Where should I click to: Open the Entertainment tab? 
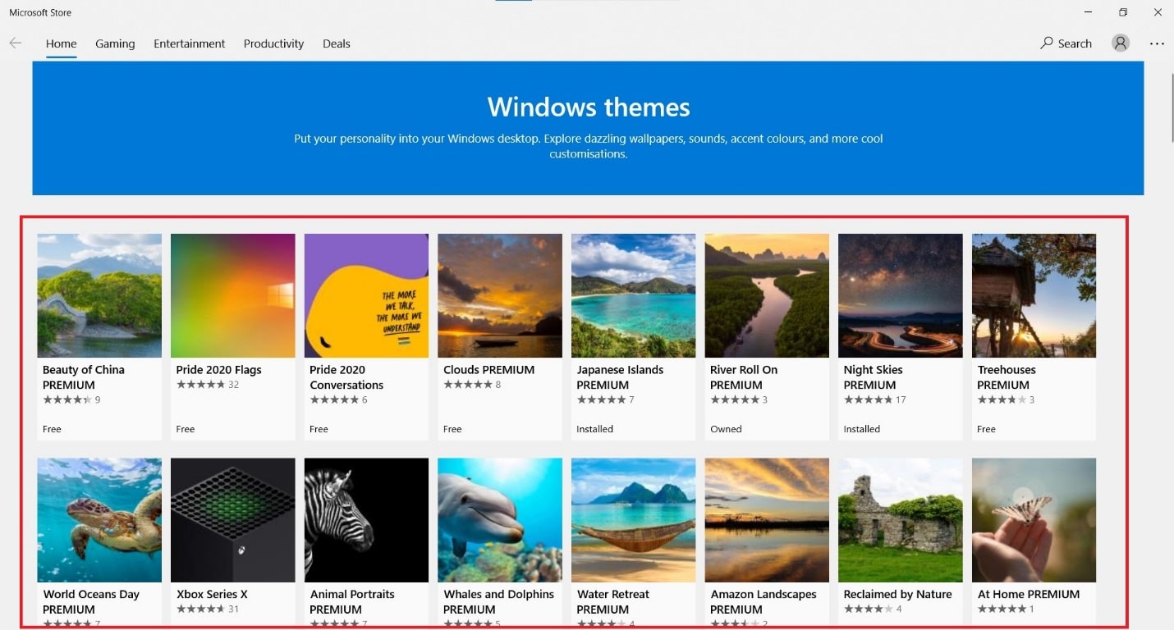[189, 43]
